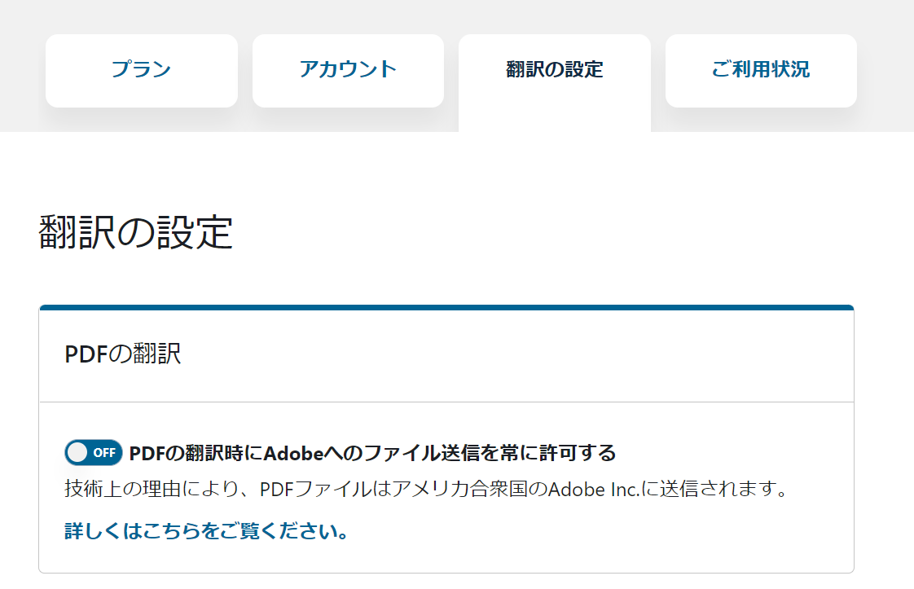The image size is (914, 589).
Task: Click the OFF text inside the switch
Action: [104, 453]
